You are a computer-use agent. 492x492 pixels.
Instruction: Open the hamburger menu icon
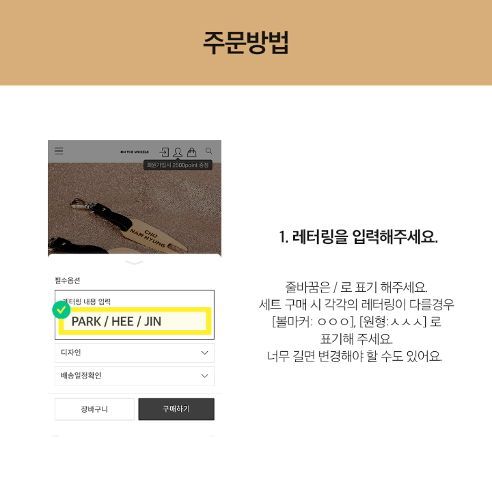coord(59,151)
